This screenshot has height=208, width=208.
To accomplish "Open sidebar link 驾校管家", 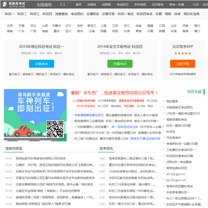I will tap(172, 101).
